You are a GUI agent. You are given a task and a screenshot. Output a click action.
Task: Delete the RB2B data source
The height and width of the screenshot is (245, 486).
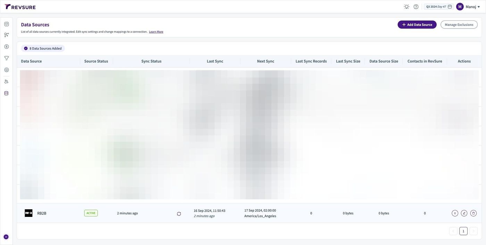pos(474,213)
